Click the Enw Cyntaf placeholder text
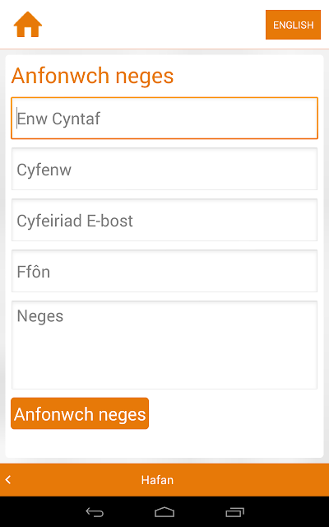329x527 pixels. [x=58, y=119]
